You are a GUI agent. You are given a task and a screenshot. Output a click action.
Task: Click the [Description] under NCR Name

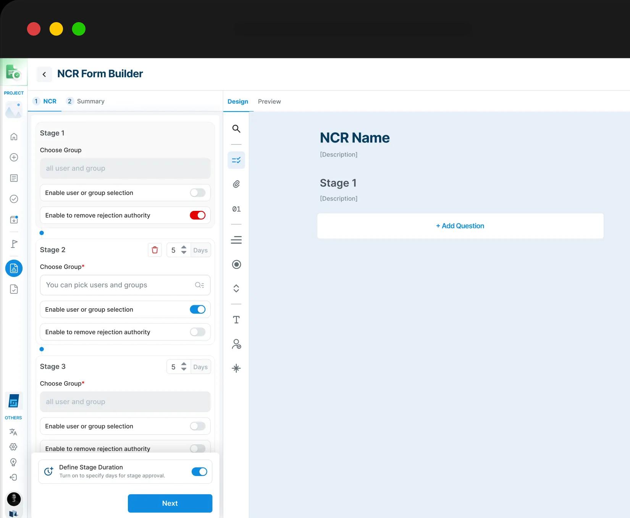339,154
